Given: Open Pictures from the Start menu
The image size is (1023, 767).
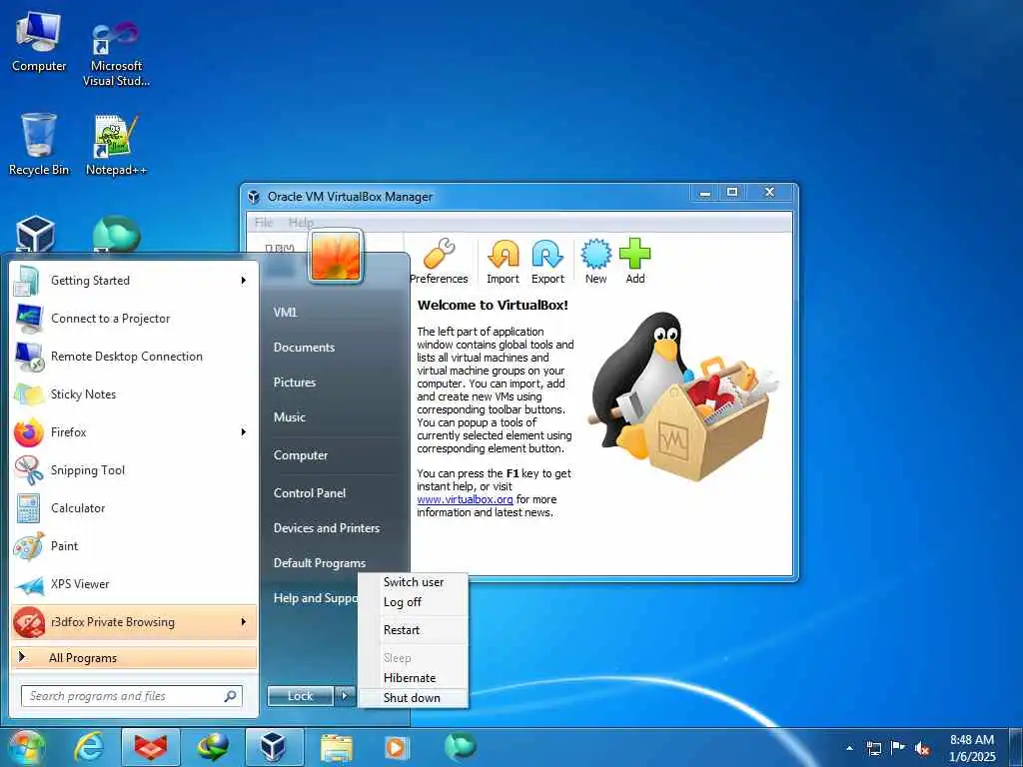Looking at the screenshot, I should (295, 383).
